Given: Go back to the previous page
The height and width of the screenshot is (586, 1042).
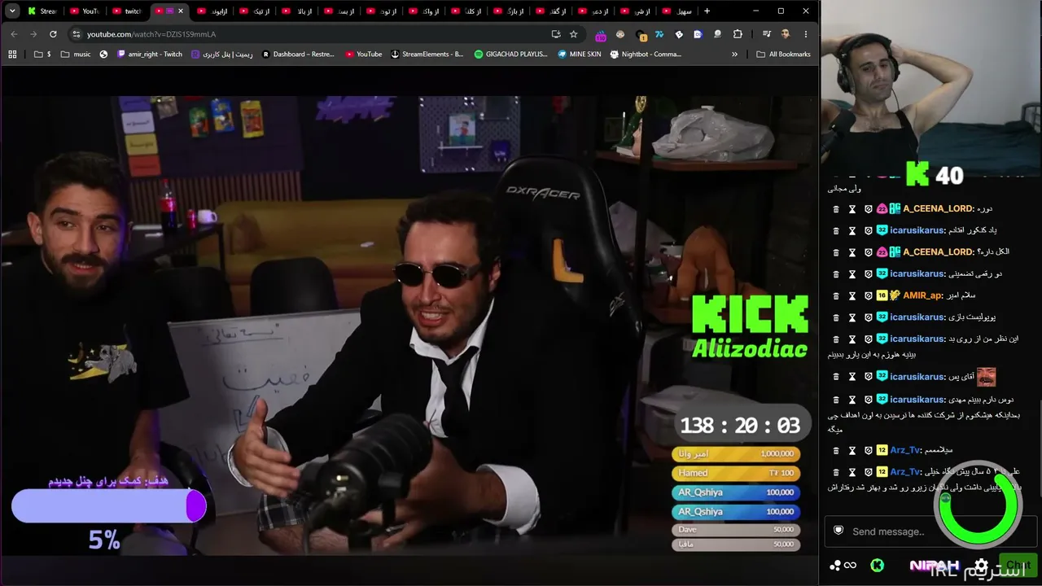Looking at the screenshot, I should tap(14, 34).
